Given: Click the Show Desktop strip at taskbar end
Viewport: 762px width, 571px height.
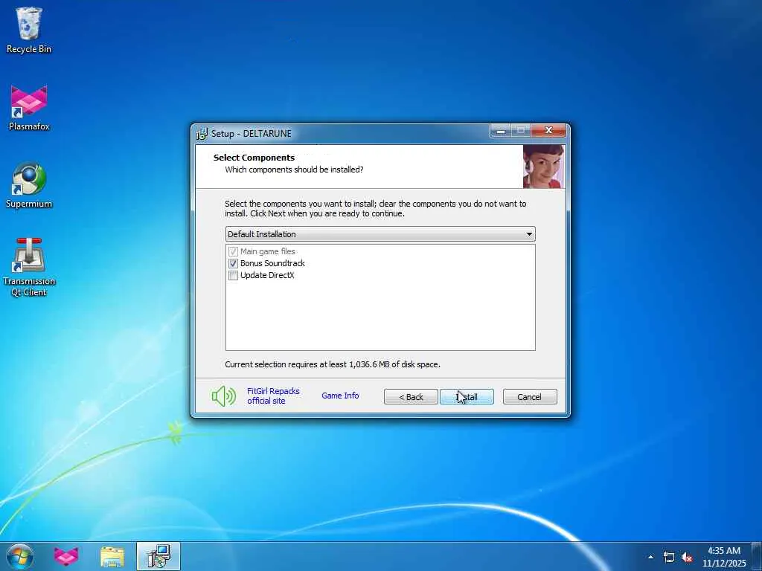Looking at the screenshot, I should (x=757, y=556).
